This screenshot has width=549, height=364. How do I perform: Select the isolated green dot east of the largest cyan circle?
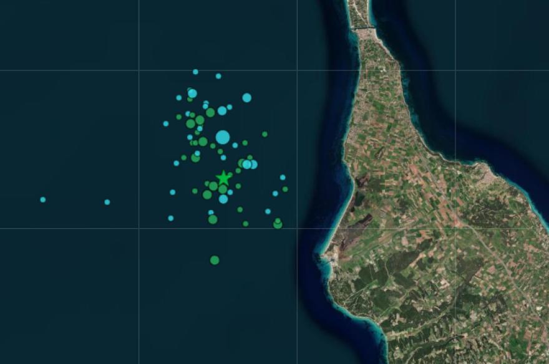click(265, 134)
